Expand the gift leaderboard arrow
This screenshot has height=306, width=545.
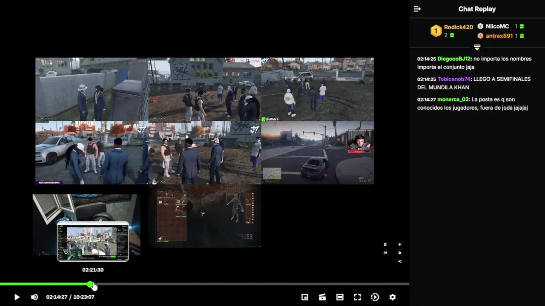(x=477, y=47)
